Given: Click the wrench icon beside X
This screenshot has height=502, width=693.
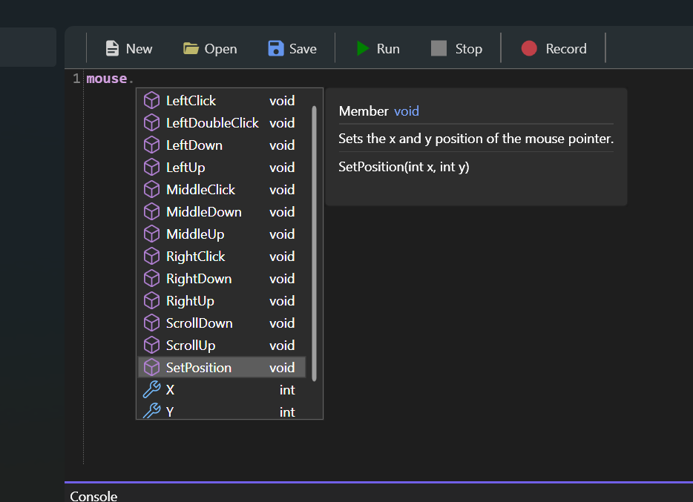Looking at the screenshot, I should pyautogui.click(x=151, y=389).
